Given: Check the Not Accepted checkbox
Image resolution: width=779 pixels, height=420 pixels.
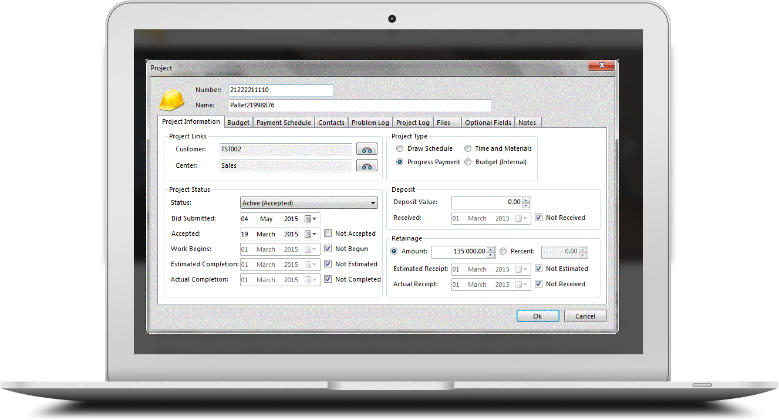Looking at the screenshot, I should (328, 233).
